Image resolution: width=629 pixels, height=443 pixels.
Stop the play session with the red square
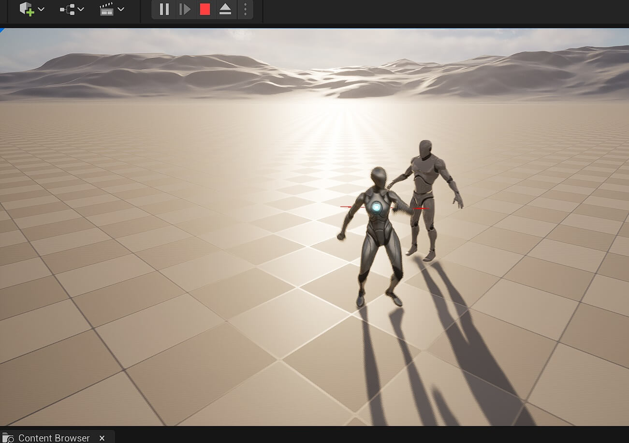tap(205, 9)
